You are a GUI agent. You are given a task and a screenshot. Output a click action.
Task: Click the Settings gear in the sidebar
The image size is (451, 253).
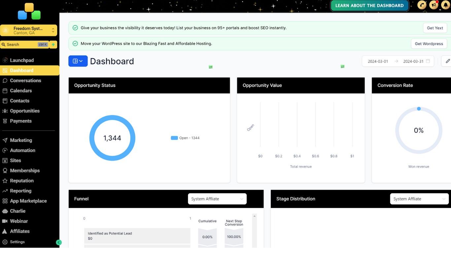tap(5, 241)
